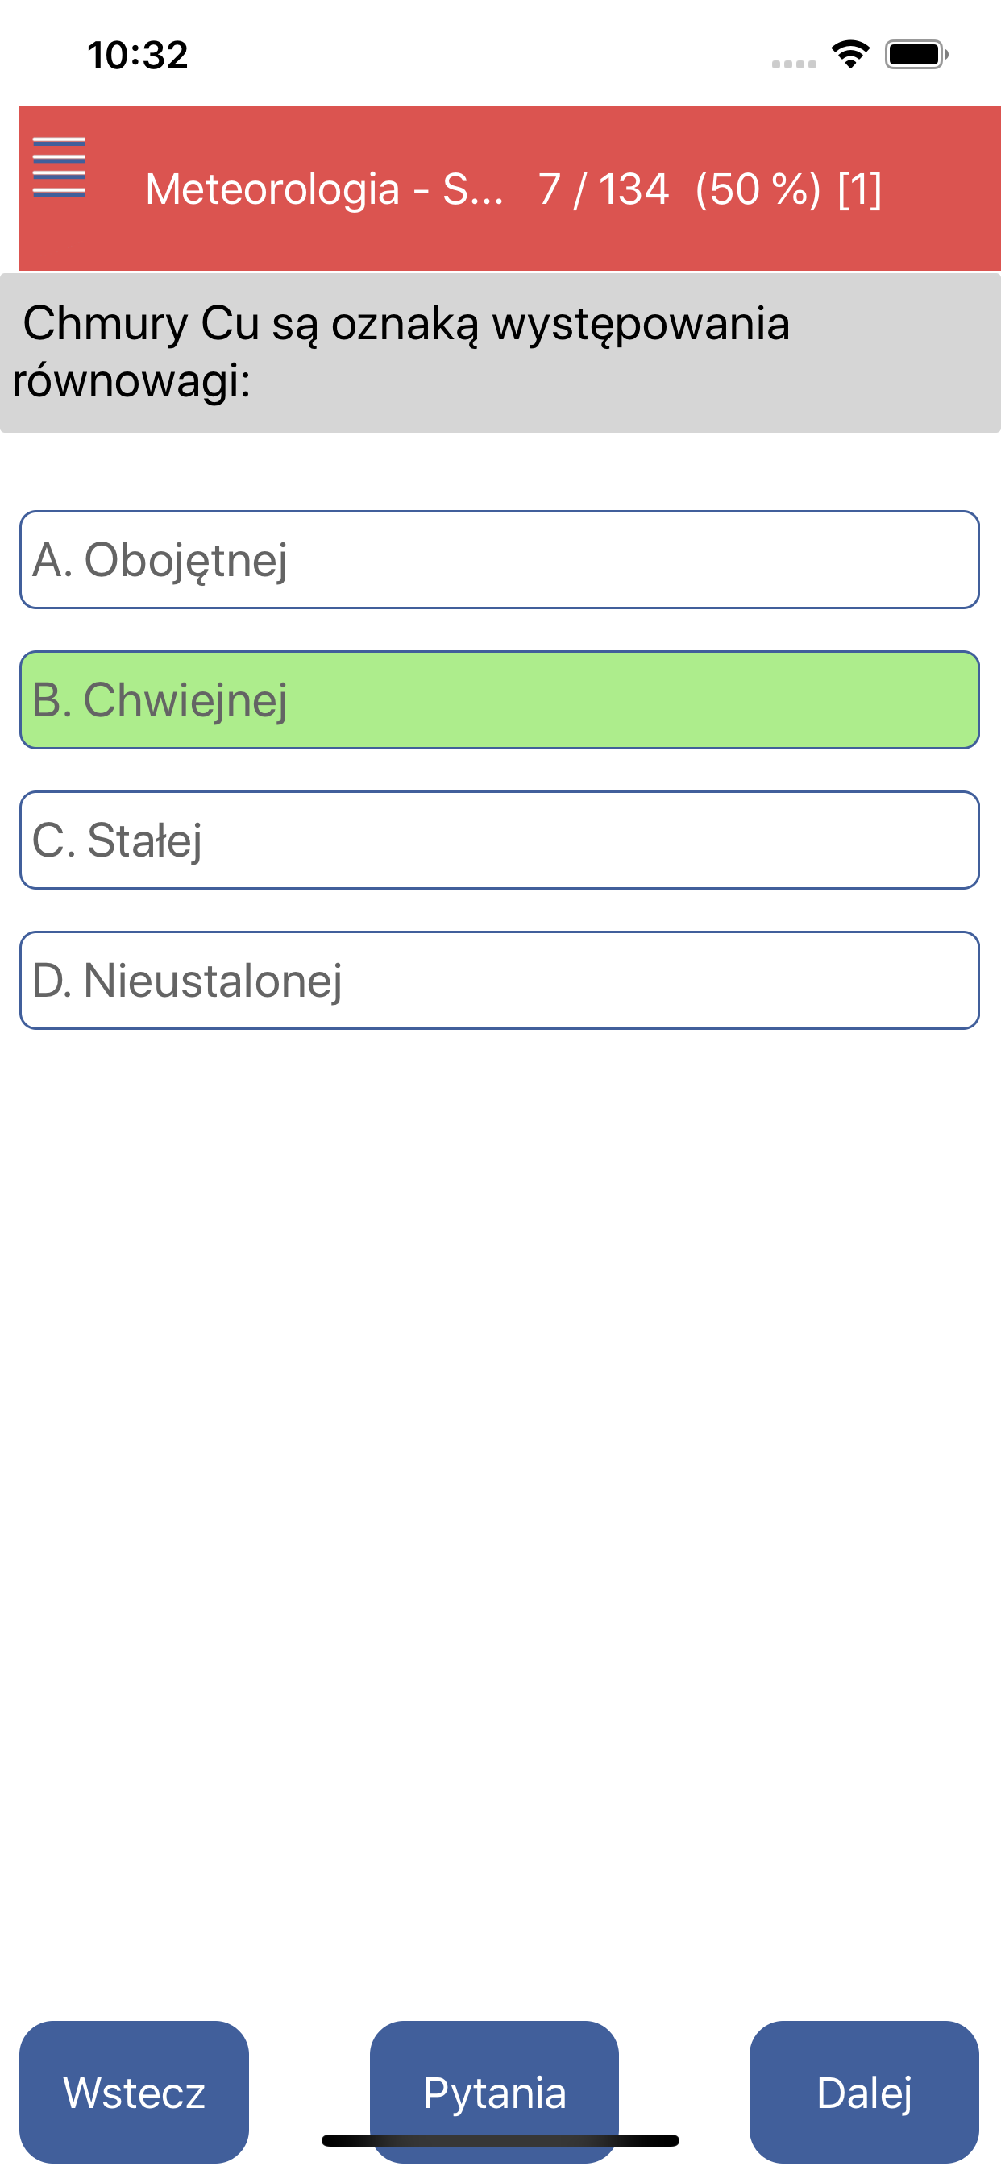
Task: Open the hamburger menu
Action: [x=59, y=168]
